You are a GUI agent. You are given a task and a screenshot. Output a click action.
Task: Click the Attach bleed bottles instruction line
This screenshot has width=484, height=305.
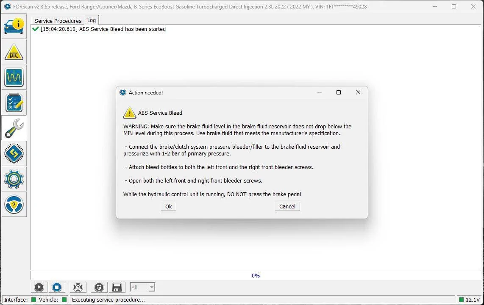(219, 167)
